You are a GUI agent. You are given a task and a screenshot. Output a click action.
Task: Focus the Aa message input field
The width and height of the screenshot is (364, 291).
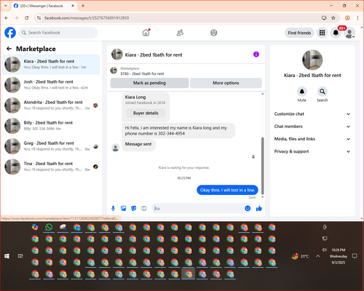[x=199, y=208]
